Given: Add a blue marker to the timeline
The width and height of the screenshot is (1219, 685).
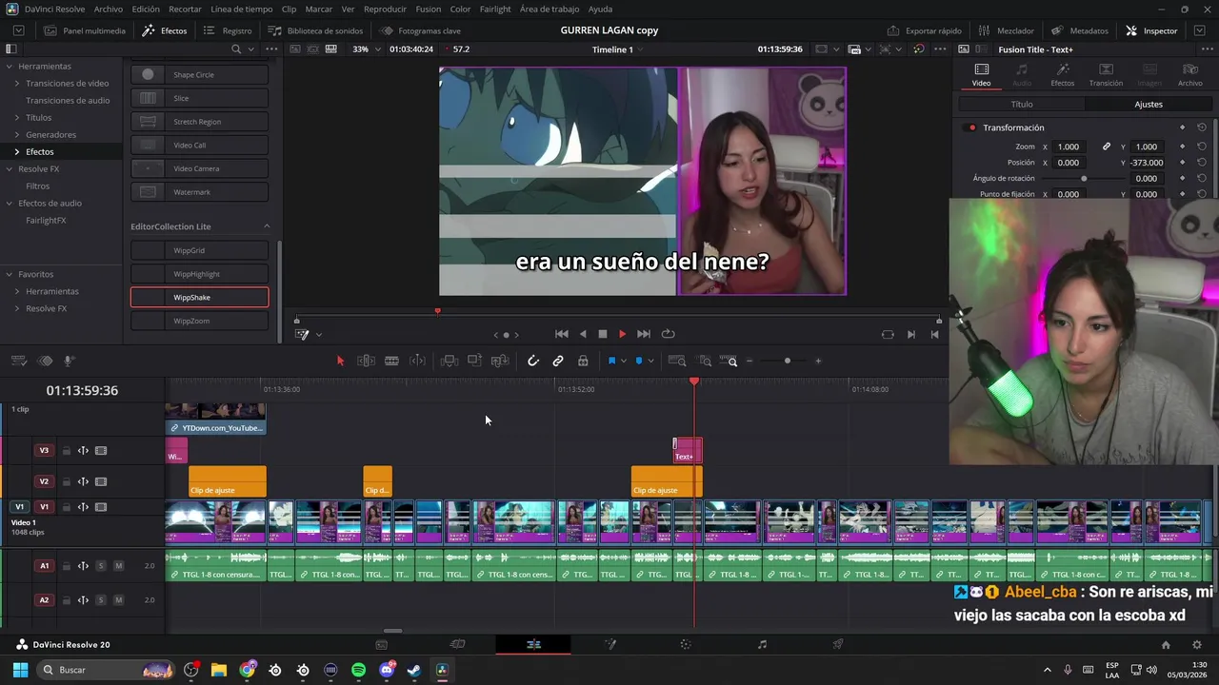Looking at the screenshot, I should [639, 361].
